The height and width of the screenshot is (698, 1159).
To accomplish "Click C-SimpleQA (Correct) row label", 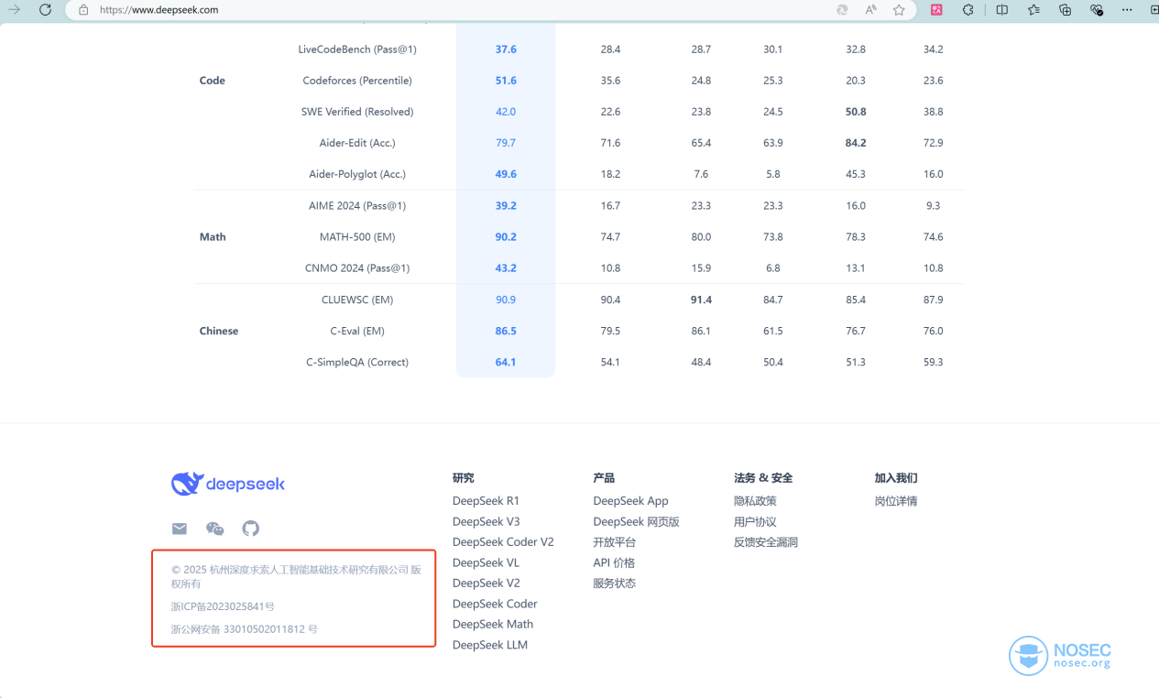I will 357,362.
